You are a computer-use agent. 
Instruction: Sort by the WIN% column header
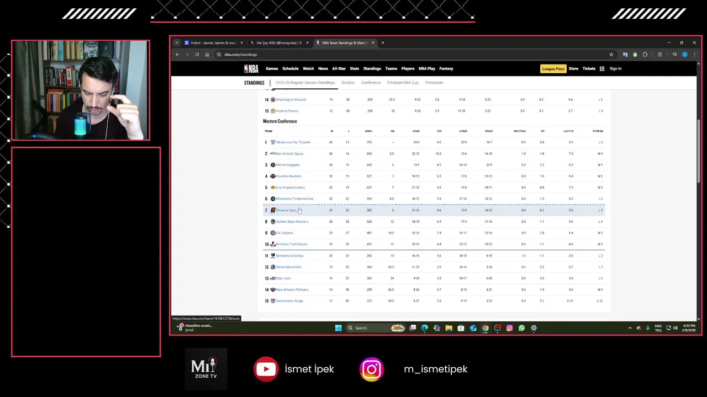(369, 131)
